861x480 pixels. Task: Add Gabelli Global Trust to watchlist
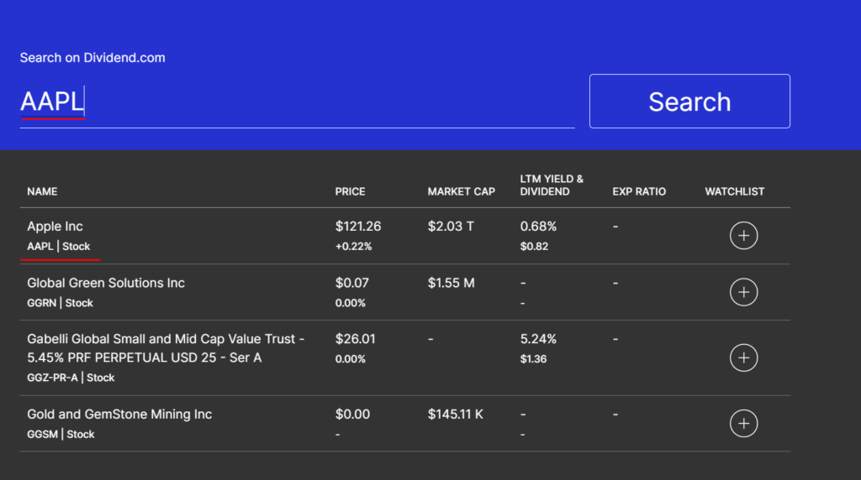[743, 357]
